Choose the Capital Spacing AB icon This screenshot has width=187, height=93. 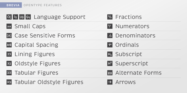pyautogui.click(x=9, y=45)
